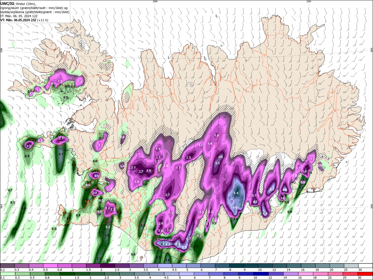Viewport: 373px width, 280px height.
Task: Click the black '0.9' value offshore
Action: pyautogui.click(x=290, y=212)
